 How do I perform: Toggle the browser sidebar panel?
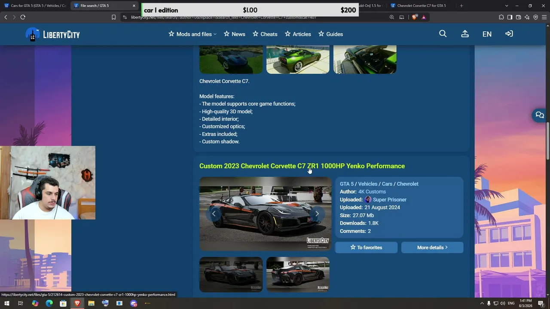click(x=510, y=17)
